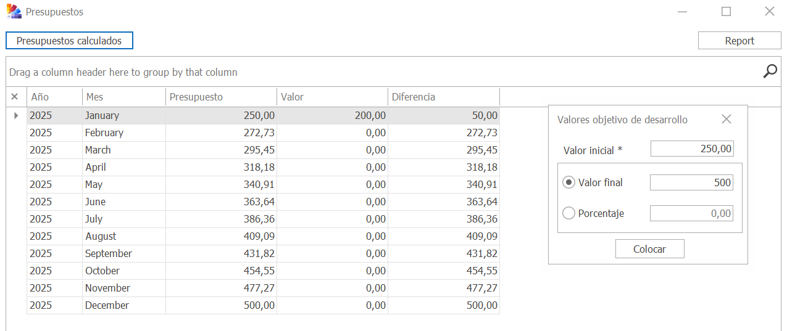The image size is (787, 331).
Task: Focus the Valor inicial input field
Action: coord(692,149)
